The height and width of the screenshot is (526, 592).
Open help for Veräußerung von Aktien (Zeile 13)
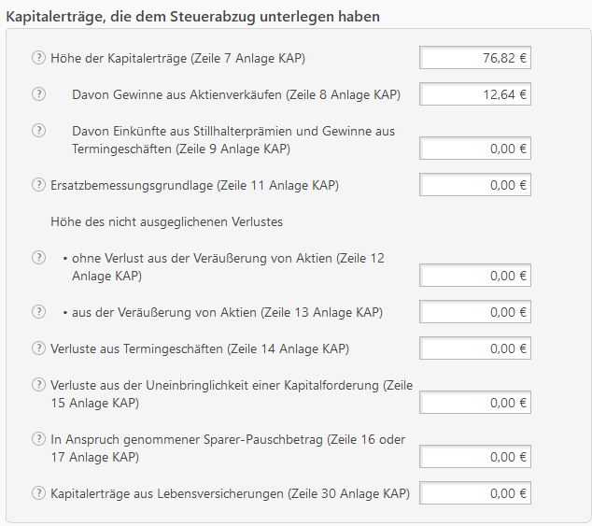38,312
